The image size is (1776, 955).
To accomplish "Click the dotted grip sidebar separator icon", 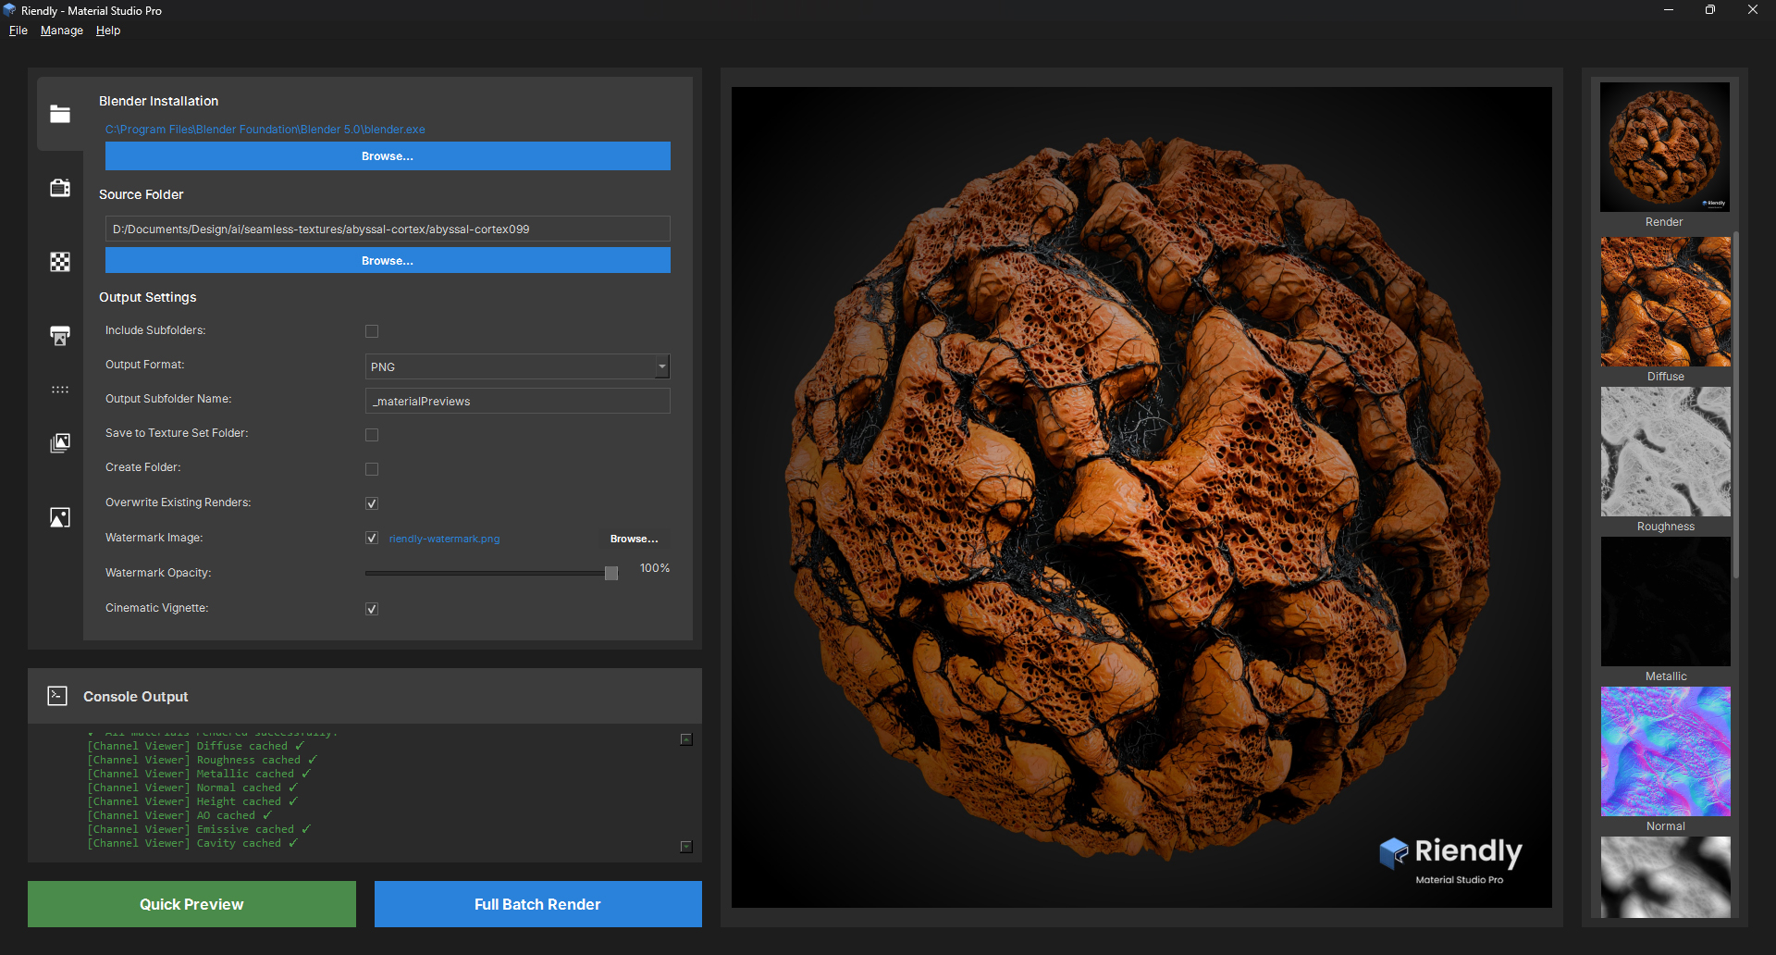I will (x=60, y=390).
